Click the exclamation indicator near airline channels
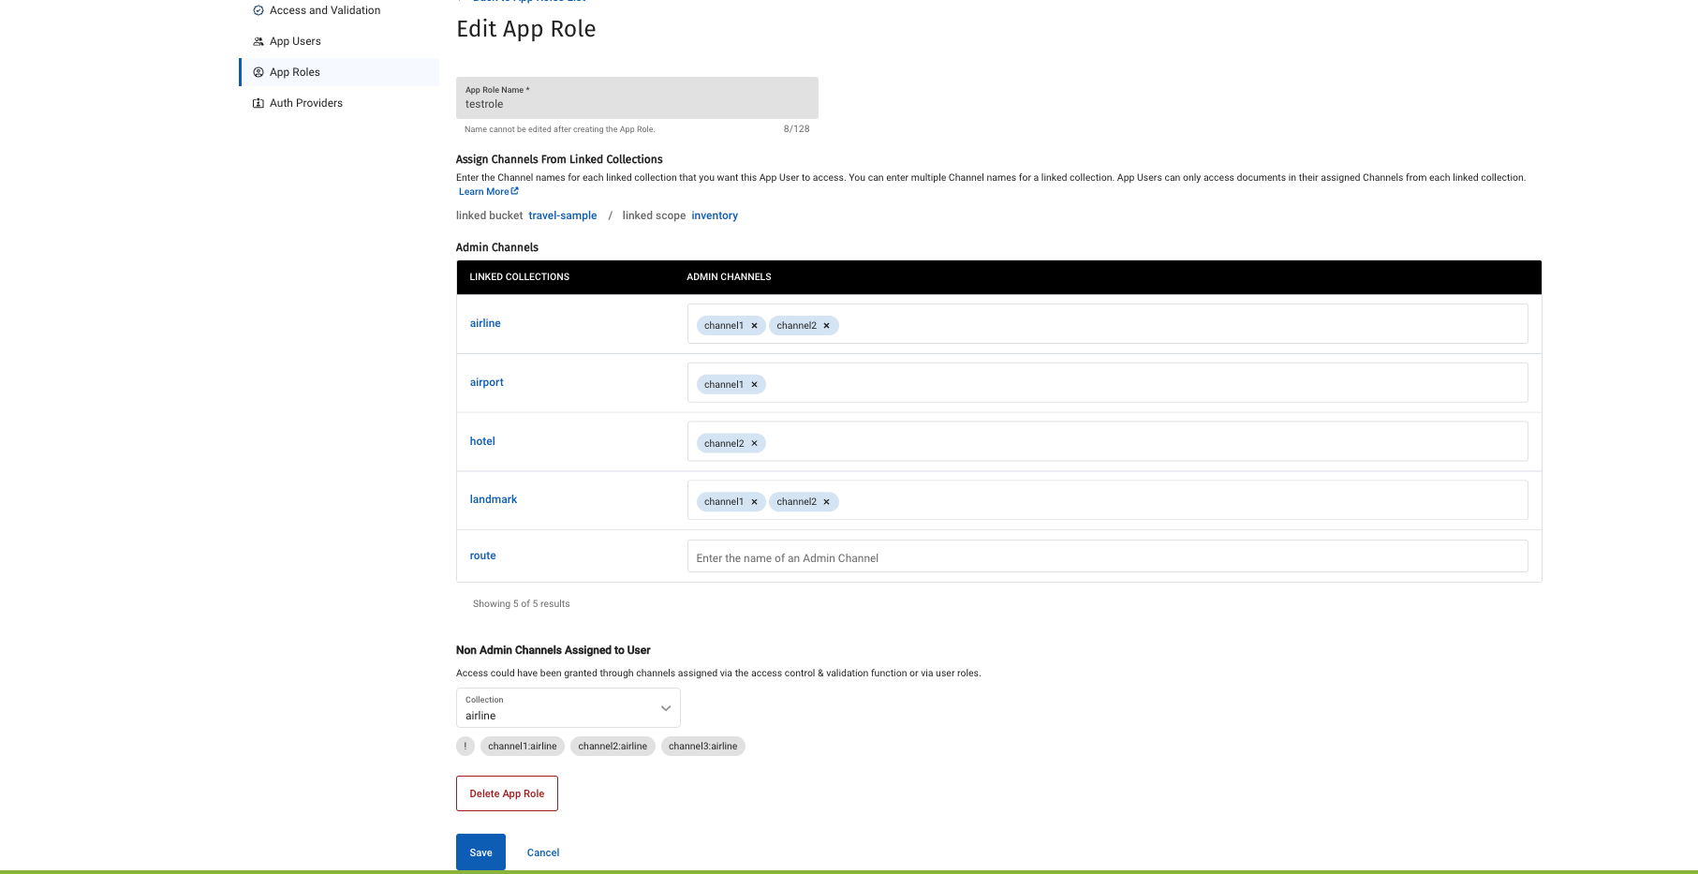This screenshot has height=874, width=1698. click(x=465, y=746)
